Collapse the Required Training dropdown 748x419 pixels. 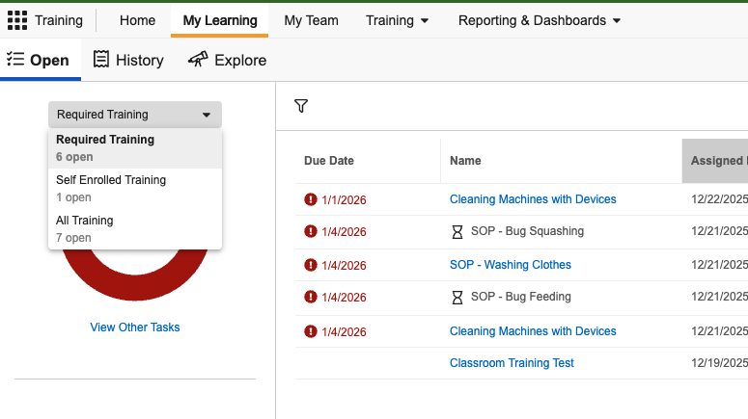click(x=134, y=115)
